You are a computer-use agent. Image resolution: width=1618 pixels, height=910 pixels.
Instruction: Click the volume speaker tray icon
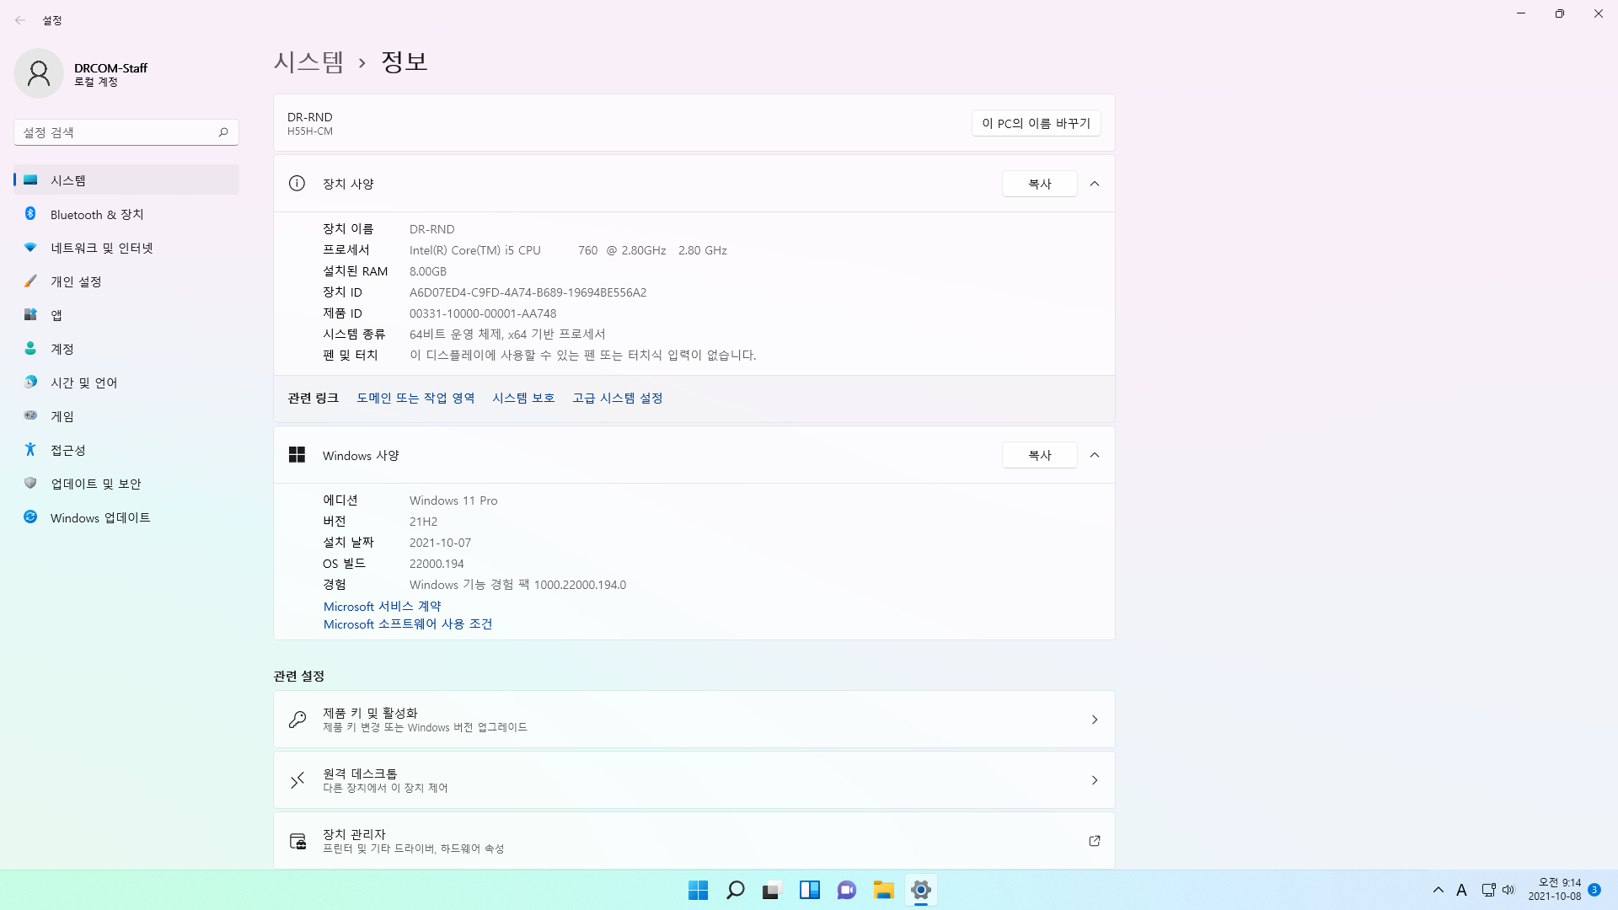[x=1508, y=890]
